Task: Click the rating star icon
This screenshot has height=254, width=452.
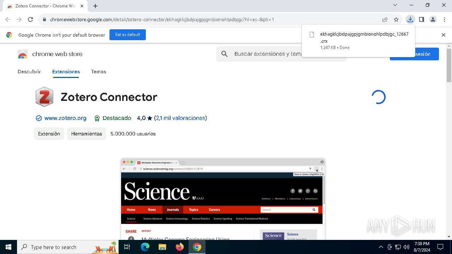Action: click(x=150, y=118)
